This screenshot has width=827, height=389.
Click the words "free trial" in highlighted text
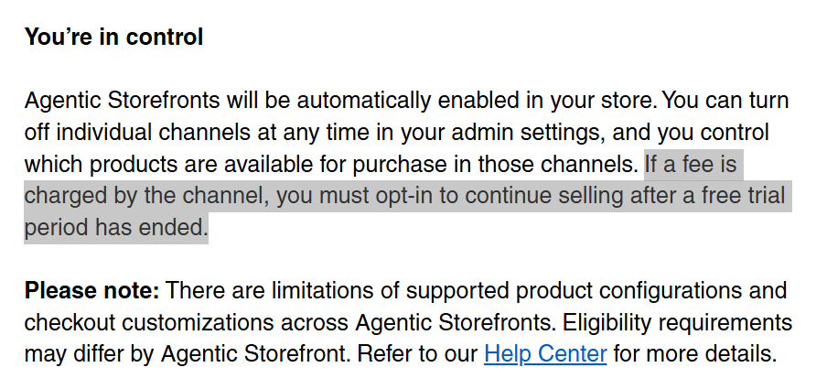click(741, 196)
